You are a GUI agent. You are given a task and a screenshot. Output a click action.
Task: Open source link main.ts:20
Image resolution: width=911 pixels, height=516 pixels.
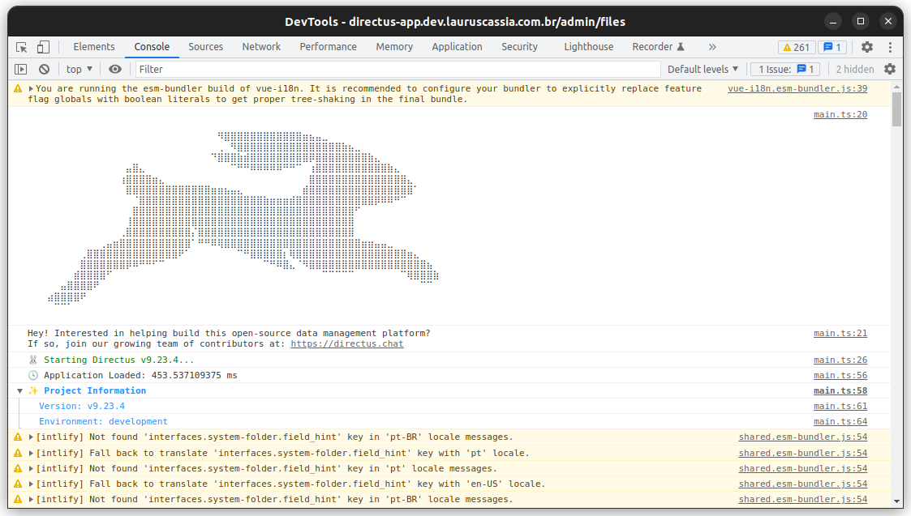(x=840, y=115)
